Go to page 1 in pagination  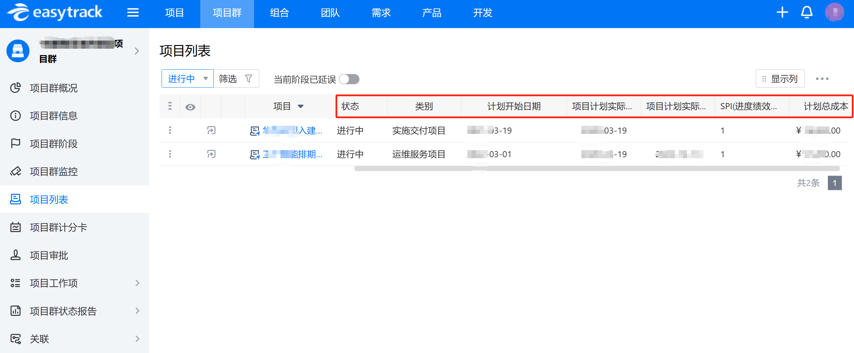click(x=835, y=183)
